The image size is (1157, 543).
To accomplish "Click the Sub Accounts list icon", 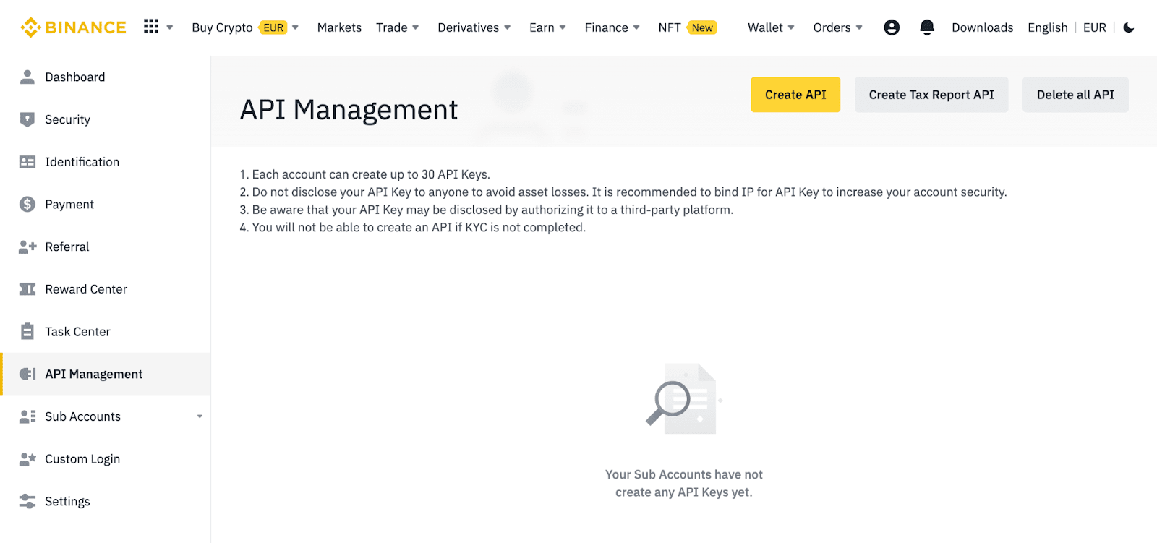I will [27, 416].
